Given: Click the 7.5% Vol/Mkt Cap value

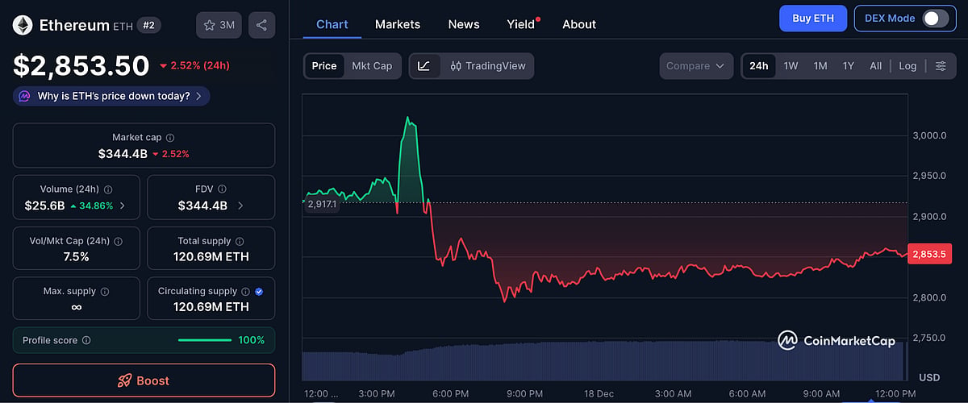Looking at the screenshot, I should (x=77, y=256).
